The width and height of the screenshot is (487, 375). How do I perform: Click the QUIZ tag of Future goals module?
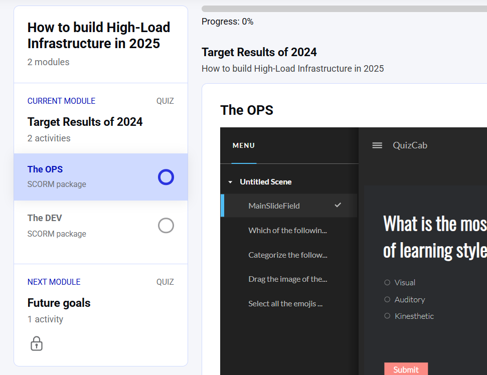(165, 282)
